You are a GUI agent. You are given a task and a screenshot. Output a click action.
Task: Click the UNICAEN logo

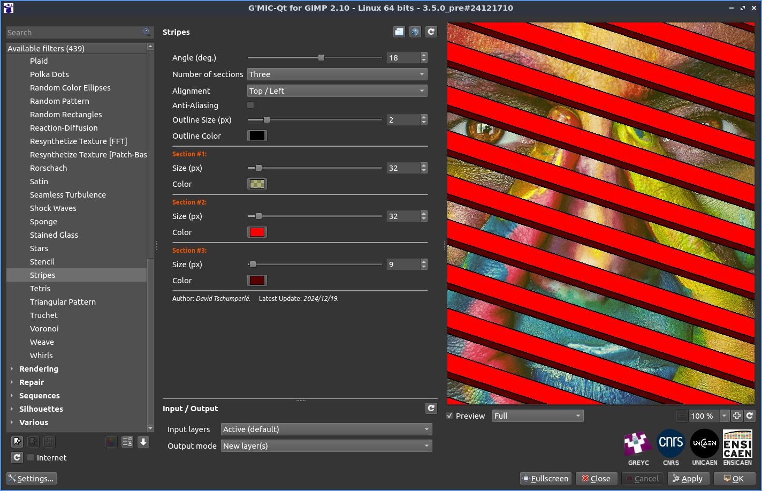(x=705, y=448)
